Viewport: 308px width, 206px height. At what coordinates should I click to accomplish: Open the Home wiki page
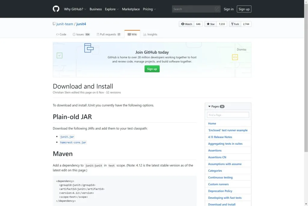(212, 123)
